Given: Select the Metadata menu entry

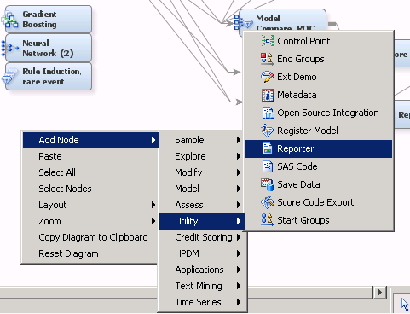Looking at the screenshot, I should point(318,95).
